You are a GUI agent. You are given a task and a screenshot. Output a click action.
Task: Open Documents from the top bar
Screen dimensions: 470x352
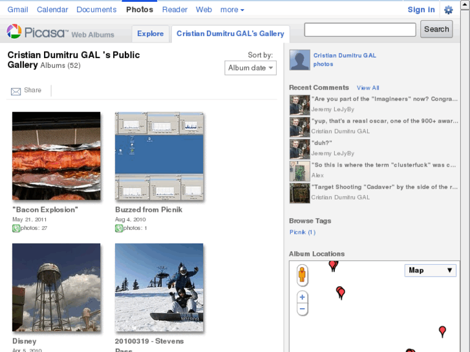point(96,10)
